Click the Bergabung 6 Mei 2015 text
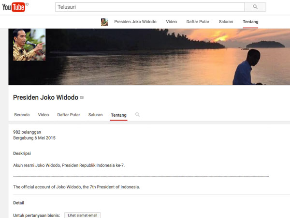The width and height of the screenshot is (290, 218). (x=34, y=138)
